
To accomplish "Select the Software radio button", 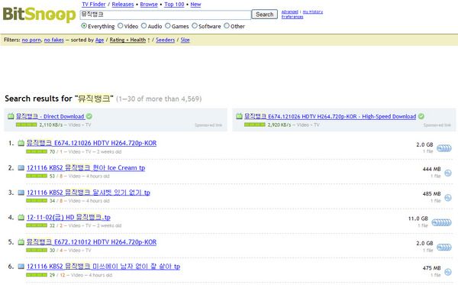I will 195,26.
